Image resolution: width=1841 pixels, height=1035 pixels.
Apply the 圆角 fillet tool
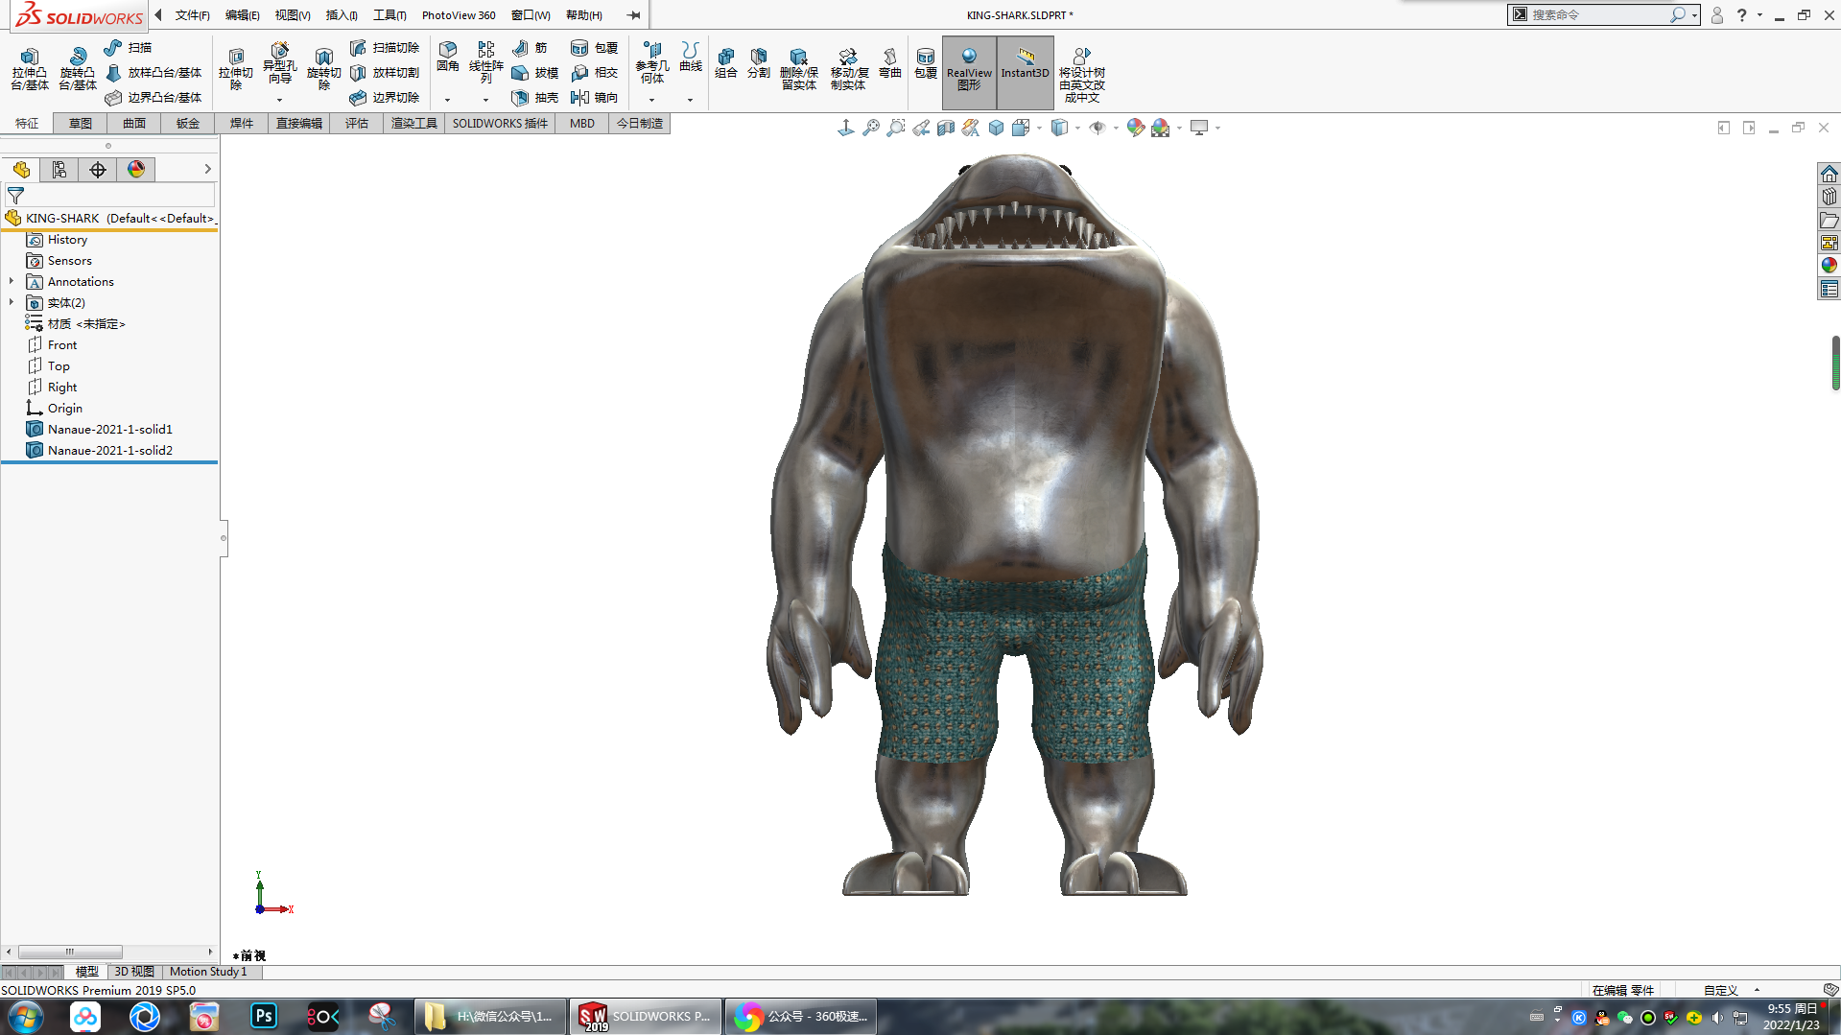[447, 57]
